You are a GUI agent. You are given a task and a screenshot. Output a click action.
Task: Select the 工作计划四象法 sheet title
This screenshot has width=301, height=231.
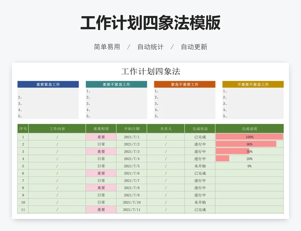pos(150,72)
